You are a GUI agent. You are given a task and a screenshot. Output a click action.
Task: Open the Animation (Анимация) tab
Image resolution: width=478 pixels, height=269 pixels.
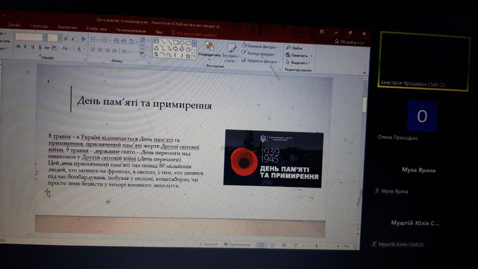67,27
